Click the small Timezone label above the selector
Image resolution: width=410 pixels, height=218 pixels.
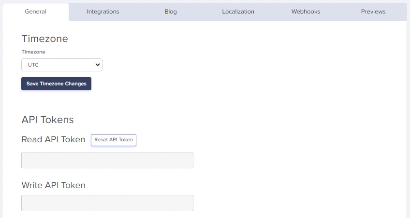tap(33, 52)
